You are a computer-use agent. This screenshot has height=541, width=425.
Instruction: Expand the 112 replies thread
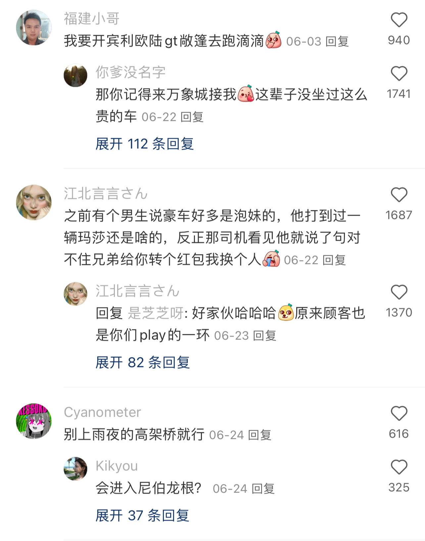pos(145,144)
